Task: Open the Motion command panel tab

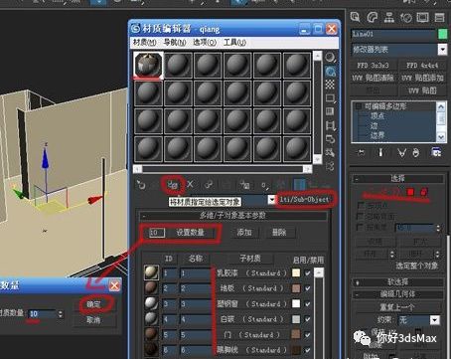Action: (x=406, y=17)
